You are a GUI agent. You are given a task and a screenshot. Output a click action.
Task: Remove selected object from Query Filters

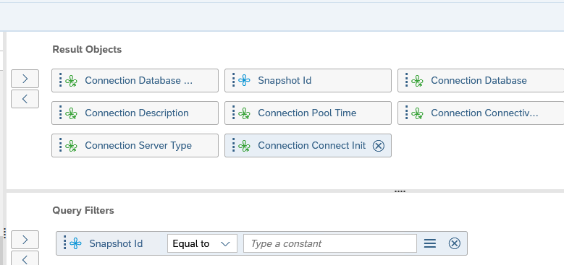25,259
